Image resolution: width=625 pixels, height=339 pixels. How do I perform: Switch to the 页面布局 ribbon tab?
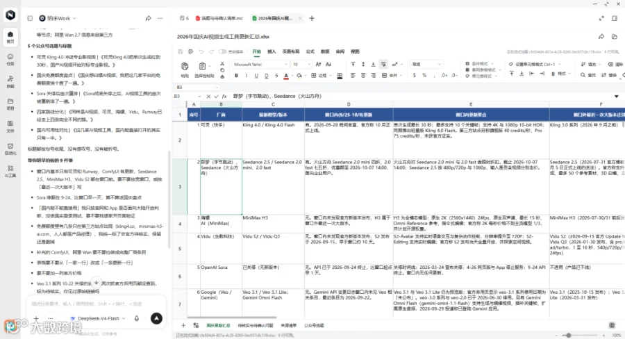(x=290, y=51)
